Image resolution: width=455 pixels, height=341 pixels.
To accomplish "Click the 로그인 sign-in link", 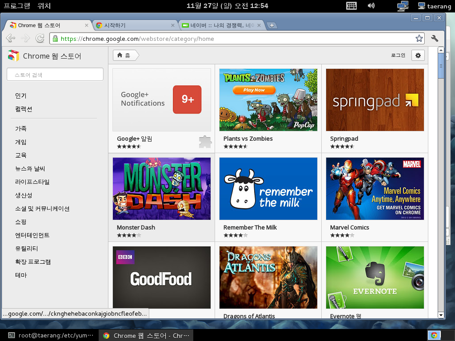I will pyautogui.click(x=398, y=55).
